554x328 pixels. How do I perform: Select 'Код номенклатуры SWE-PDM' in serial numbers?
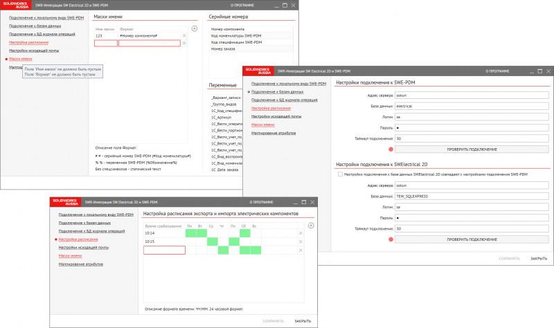(251, 36)
